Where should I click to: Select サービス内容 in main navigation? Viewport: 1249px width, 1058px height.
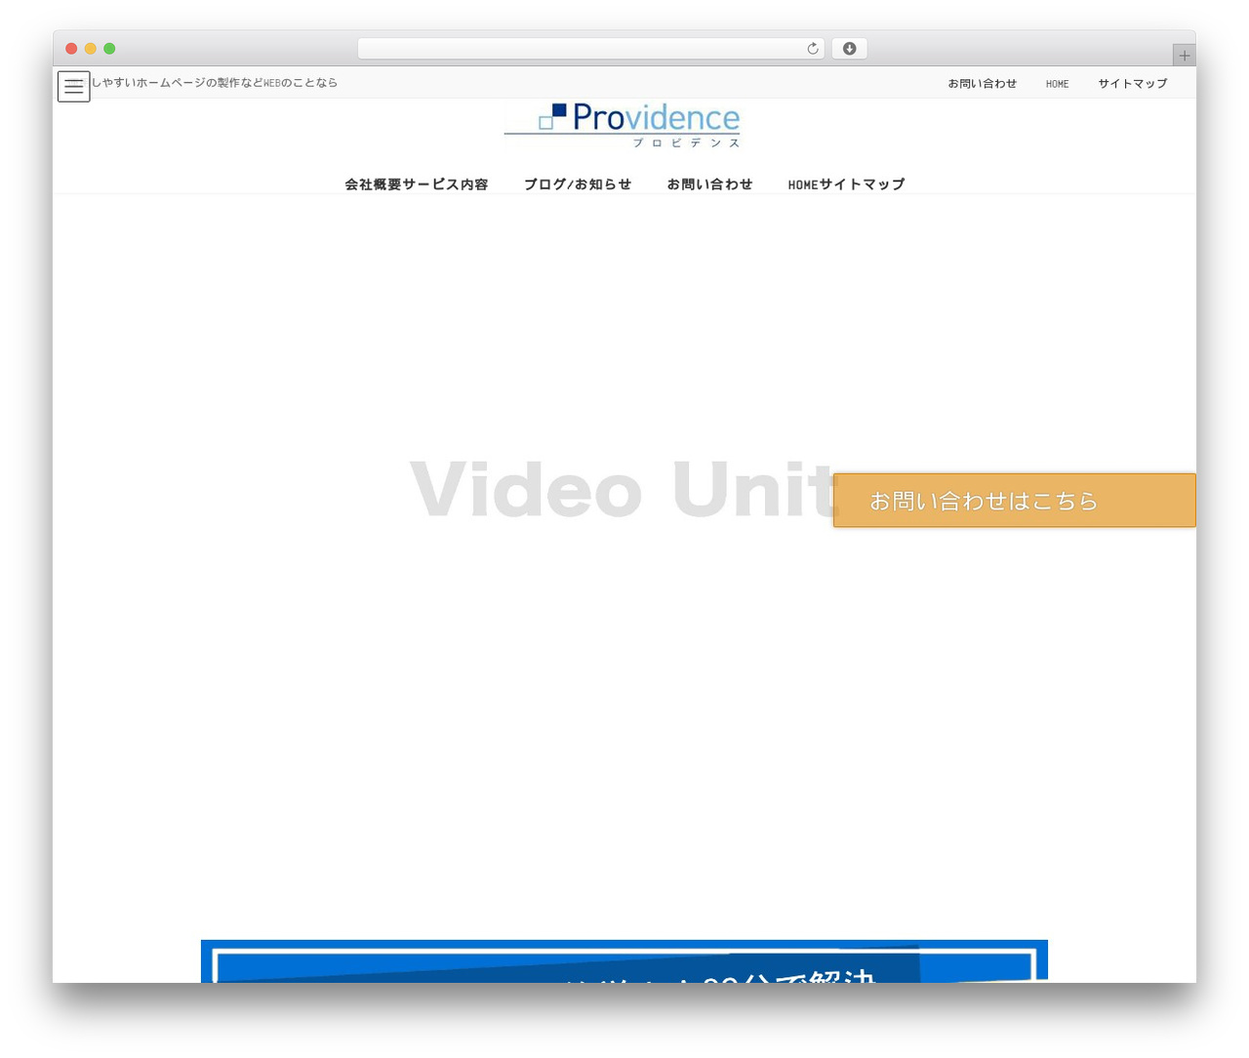tap(445, 184)
